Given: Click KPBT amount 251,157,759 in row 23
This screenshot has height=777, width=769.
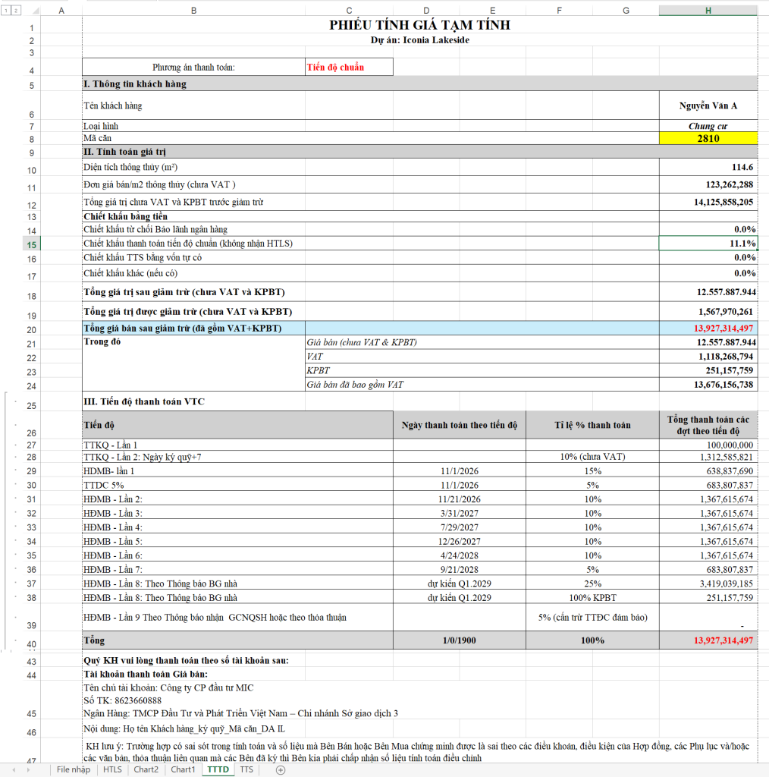Looking at the screenshot, I should [708, 370].
